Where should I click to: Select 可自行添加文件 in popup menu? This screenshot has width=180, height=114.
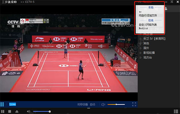(148, 16)
